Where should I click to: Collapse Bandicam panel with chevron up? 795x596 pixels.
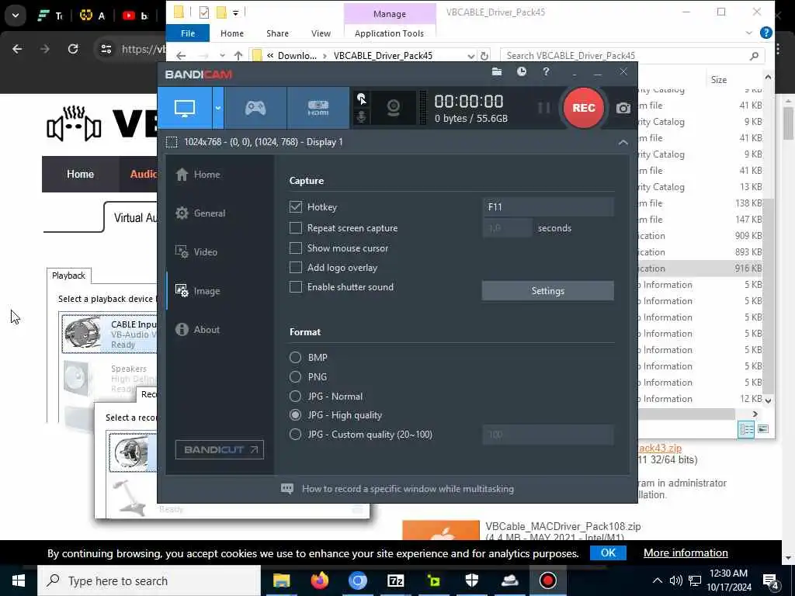pyautogui.click(x=623, y=143)
